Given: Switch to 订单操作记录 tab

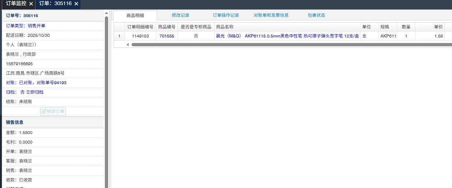Looking at the screenshot, I should 226,15.
